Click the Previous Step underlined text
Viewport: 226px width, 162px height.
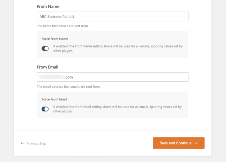36,143
